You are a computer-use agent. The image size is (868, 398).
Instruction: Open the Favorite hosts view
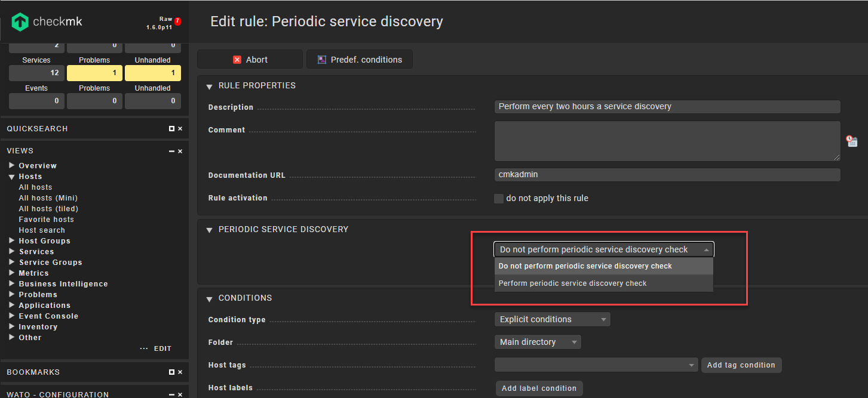click(x=46, y=220)
